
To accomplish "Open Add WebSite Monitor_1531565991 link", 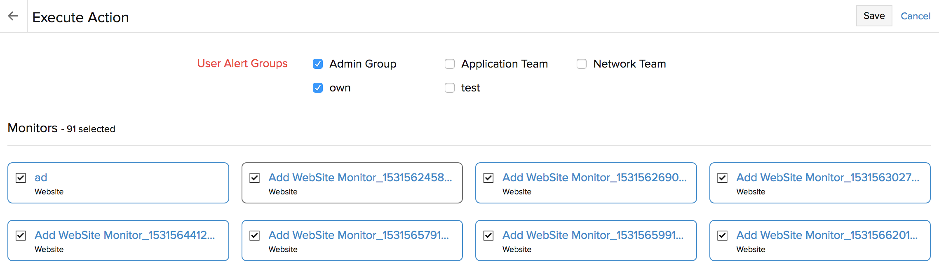I will click(x=592, y=235).
